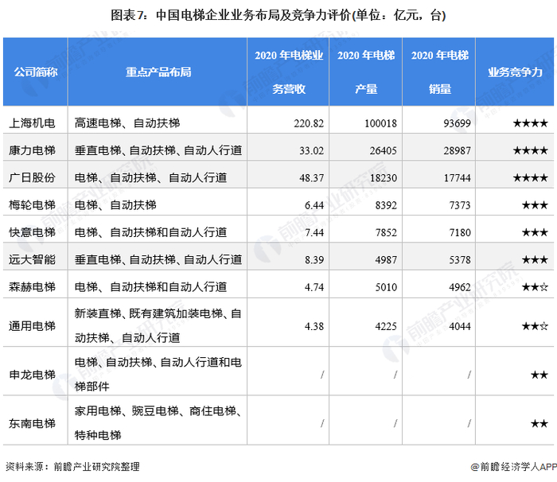Viewport: 557px width, 482px height.
Task: Click sales value 93699
Action: [x=458, y=123]
